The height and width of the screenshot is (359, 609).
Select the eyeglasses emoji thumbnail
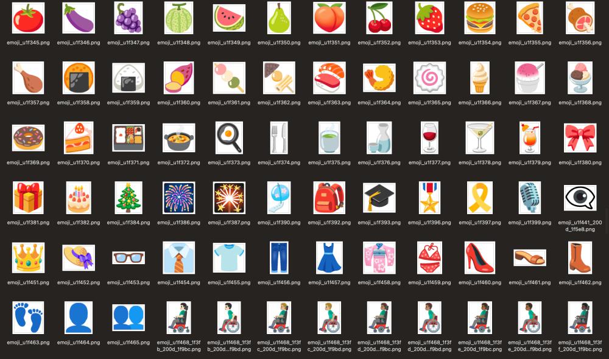click(128, 257)
